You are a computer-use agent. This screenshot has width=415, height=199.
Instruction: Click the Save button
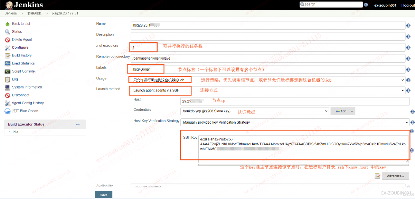[104, 195]
